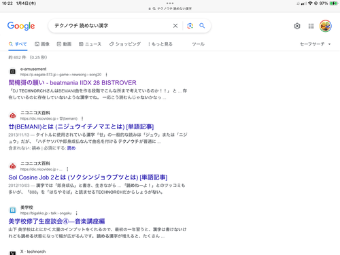This screenshot has height=255, width=340.
Task: Click the 美学校 site favicon
Action: tap(13, 210)
